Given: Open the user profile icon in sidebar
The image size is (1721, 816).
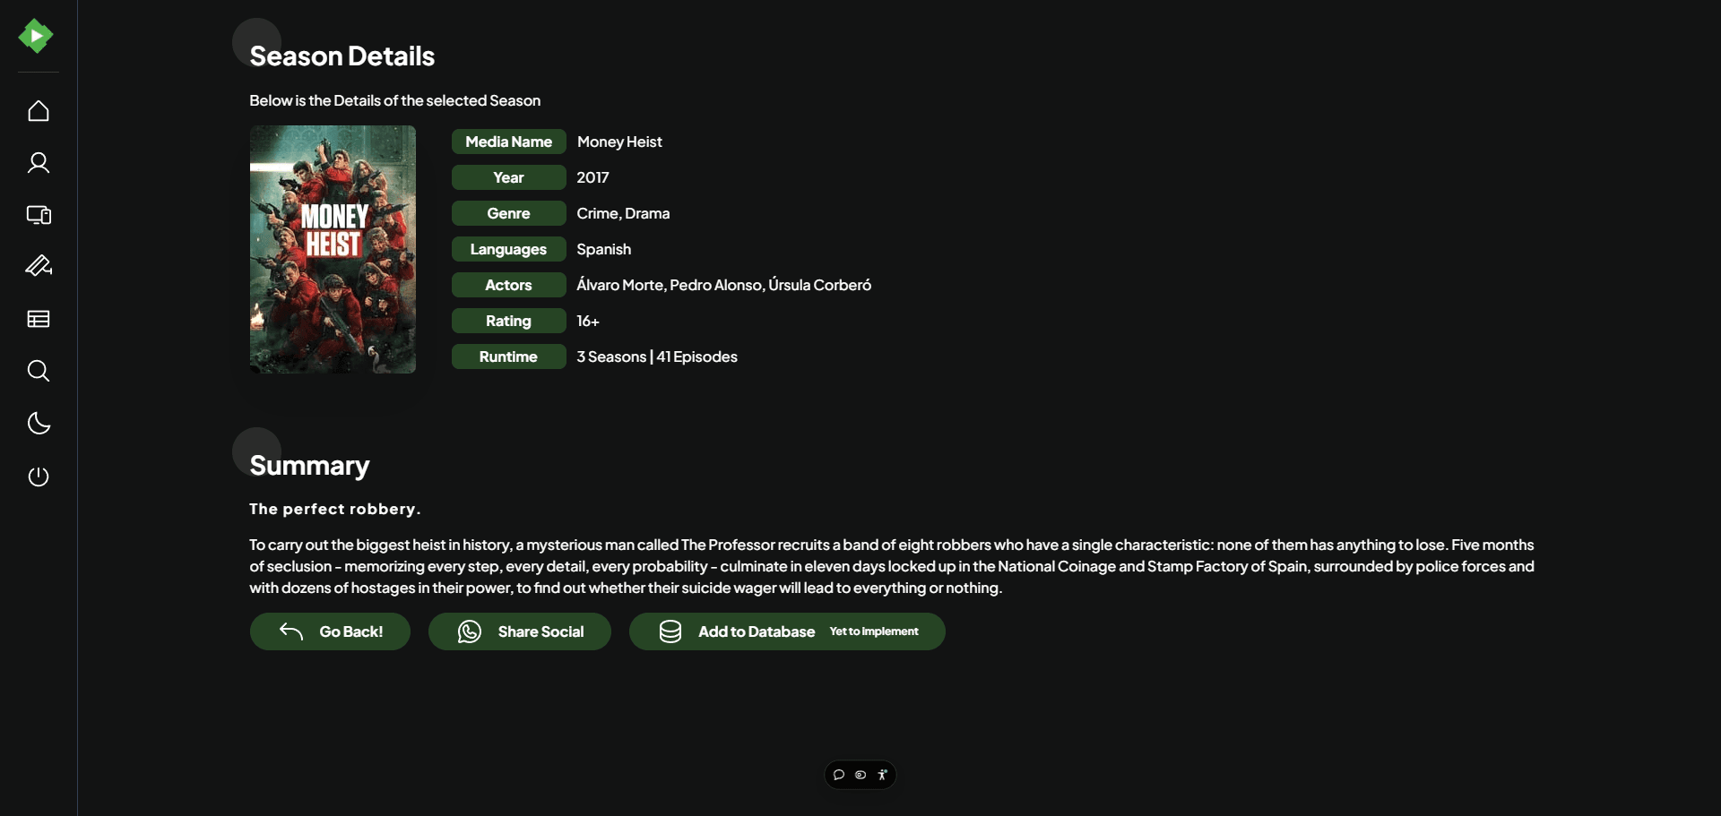Looking at the screenshot, I should click(39, 163).
